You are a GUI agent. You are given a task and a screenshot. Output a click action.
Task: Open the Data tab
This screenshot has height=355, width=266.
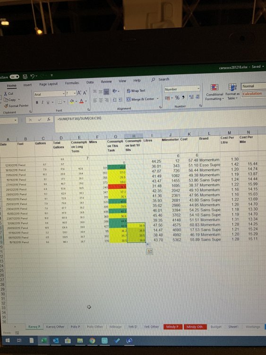[x=90, y=82]
